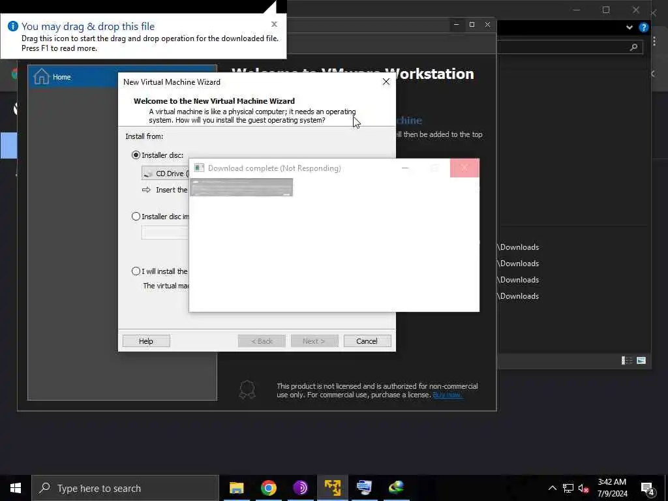Click the blue info icon in tooltip

(x=13, y=26)
